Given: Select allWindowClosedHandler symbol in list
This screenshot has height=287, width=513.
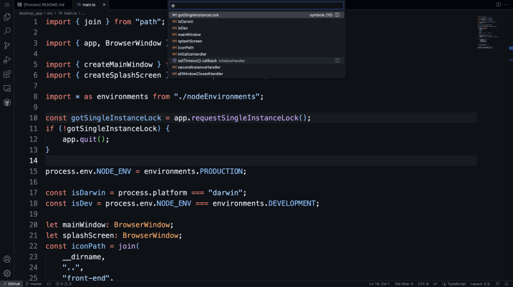Looking at the screenshot, I should click(x=256, y=74).
